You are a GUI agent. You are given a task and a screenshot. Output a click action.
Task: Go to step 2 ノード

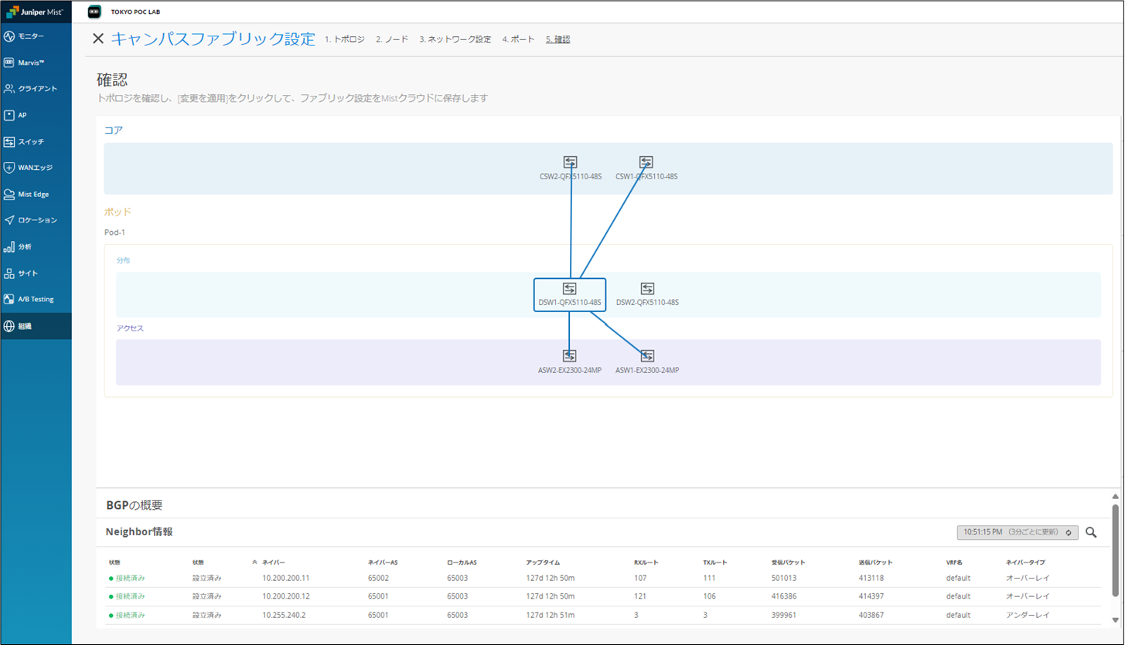click(x=392, y=39)
